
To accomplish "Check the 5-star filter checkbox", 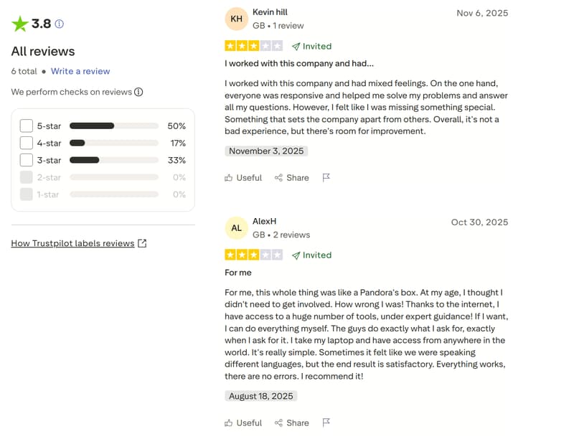I will (27, 126).
